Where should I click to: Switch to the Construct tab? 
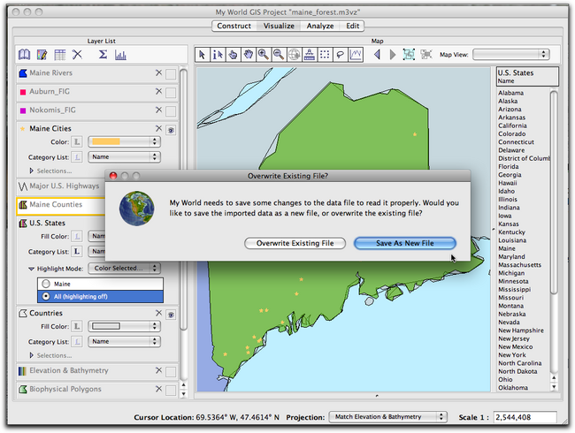point(234,27)
